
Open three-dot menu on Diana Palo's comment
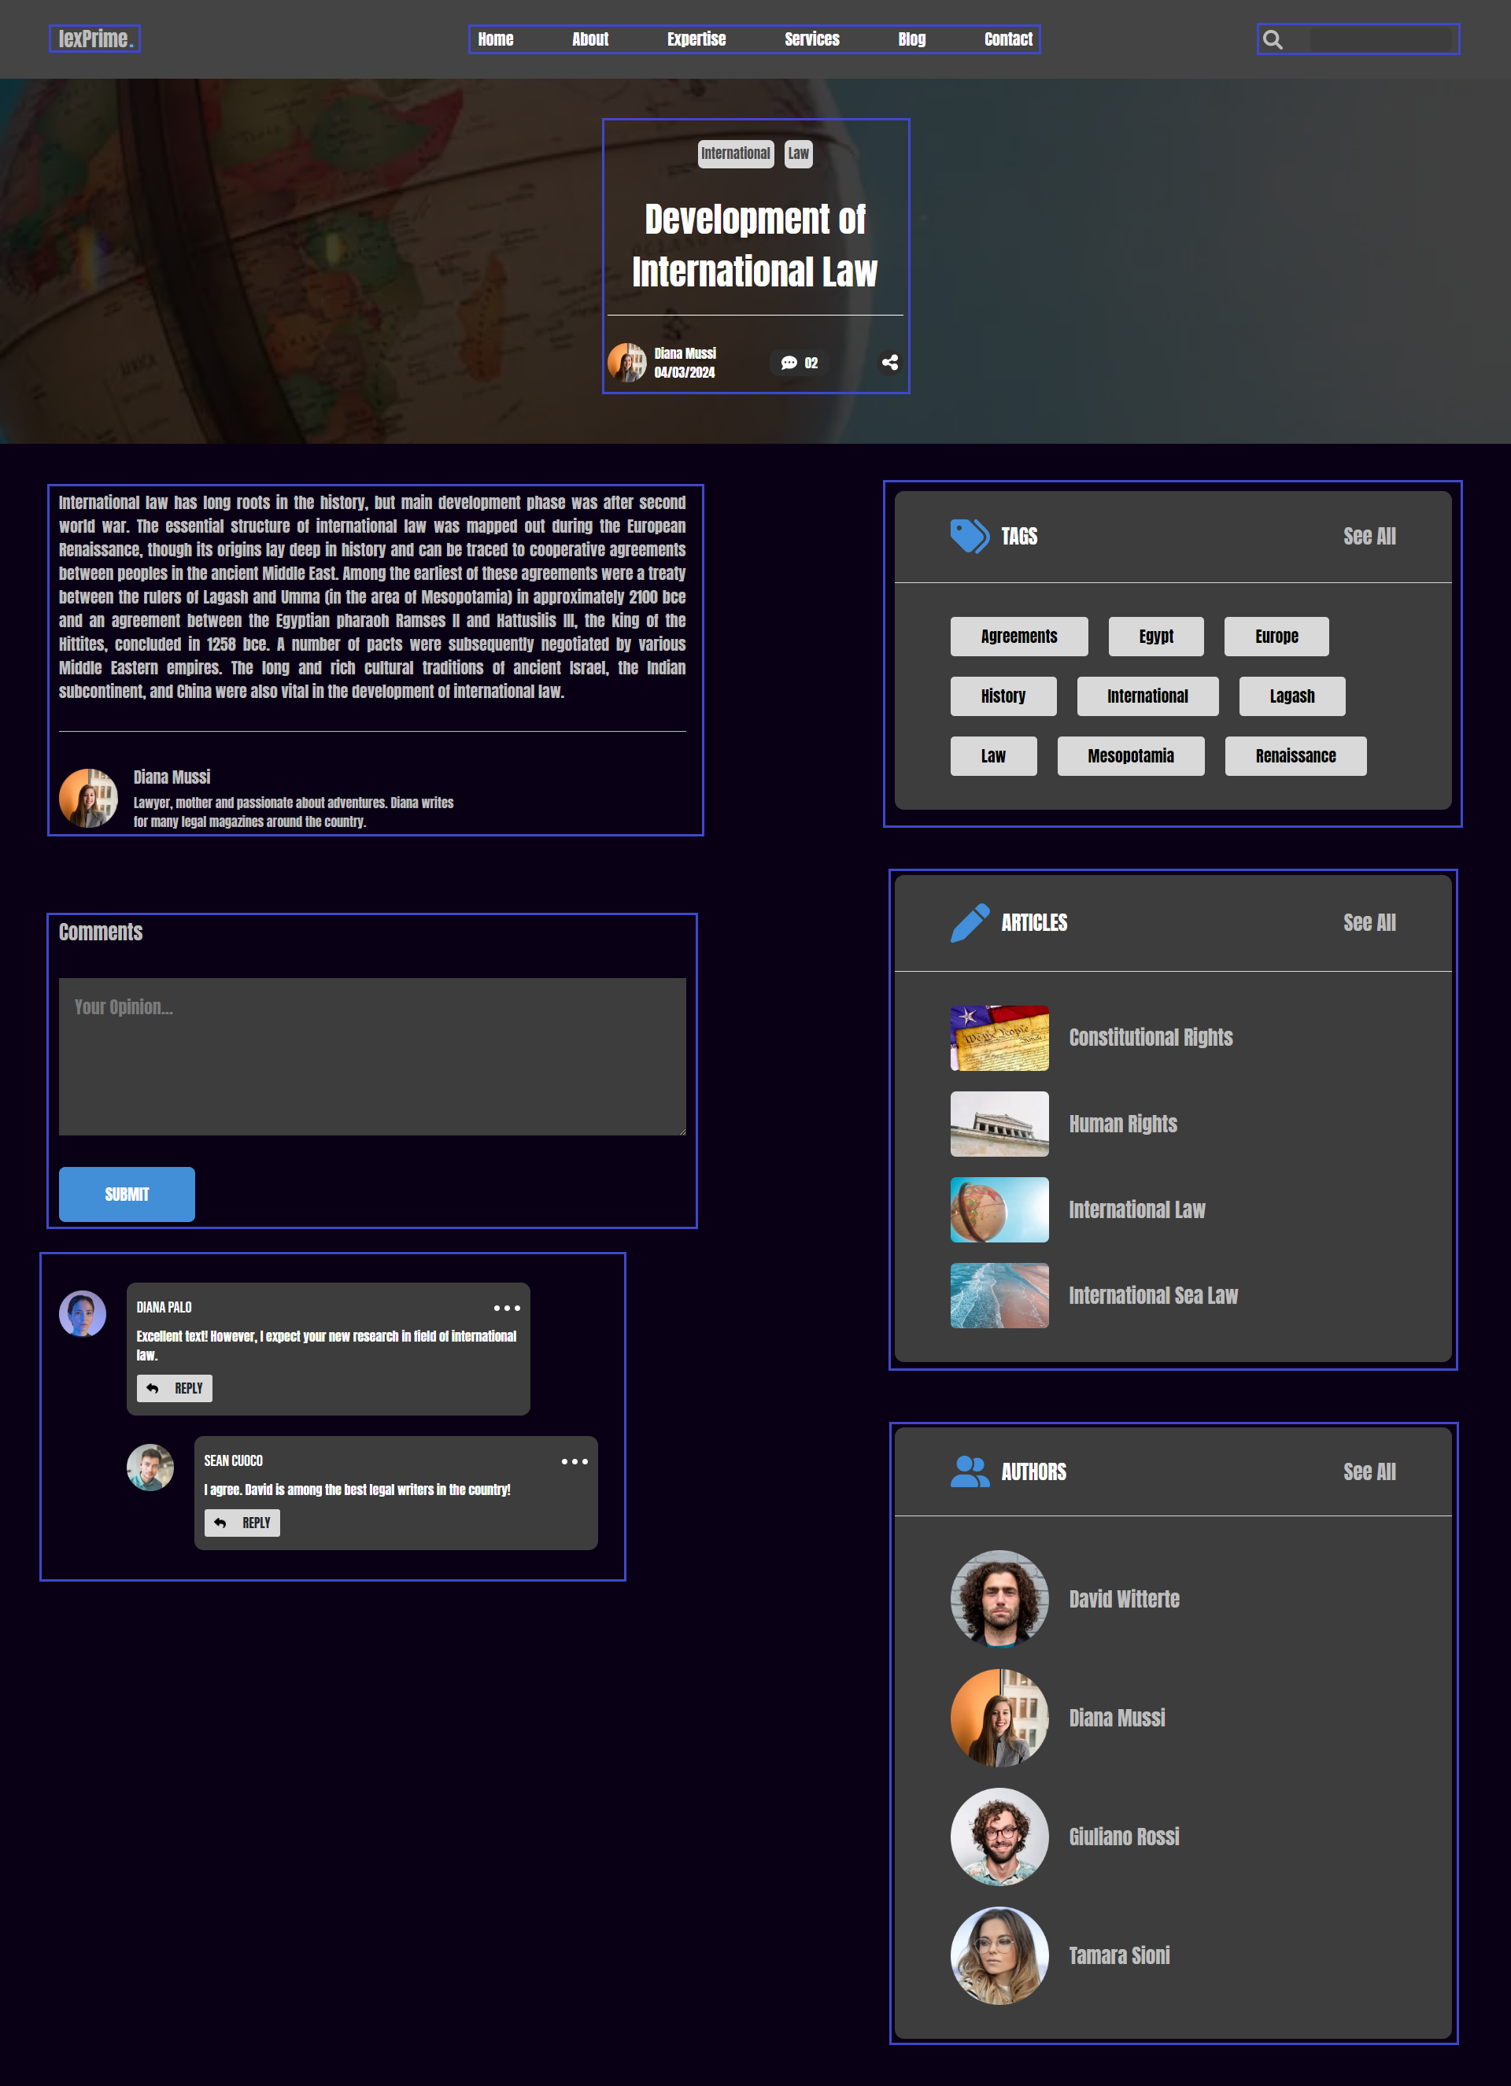point(507,1308)
